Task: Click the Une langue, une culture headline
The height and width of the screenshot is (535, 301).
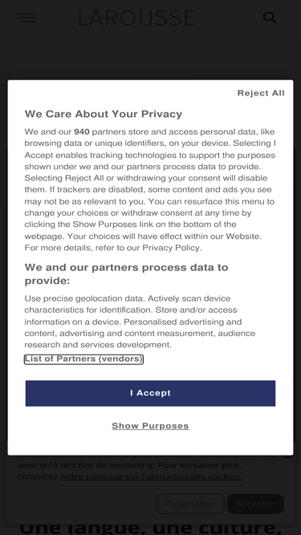Action: pyautogui.click(x=150, y=528)
